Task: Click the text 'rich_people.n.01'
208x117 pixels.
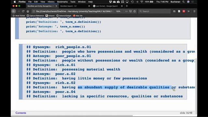Action: 73,47
